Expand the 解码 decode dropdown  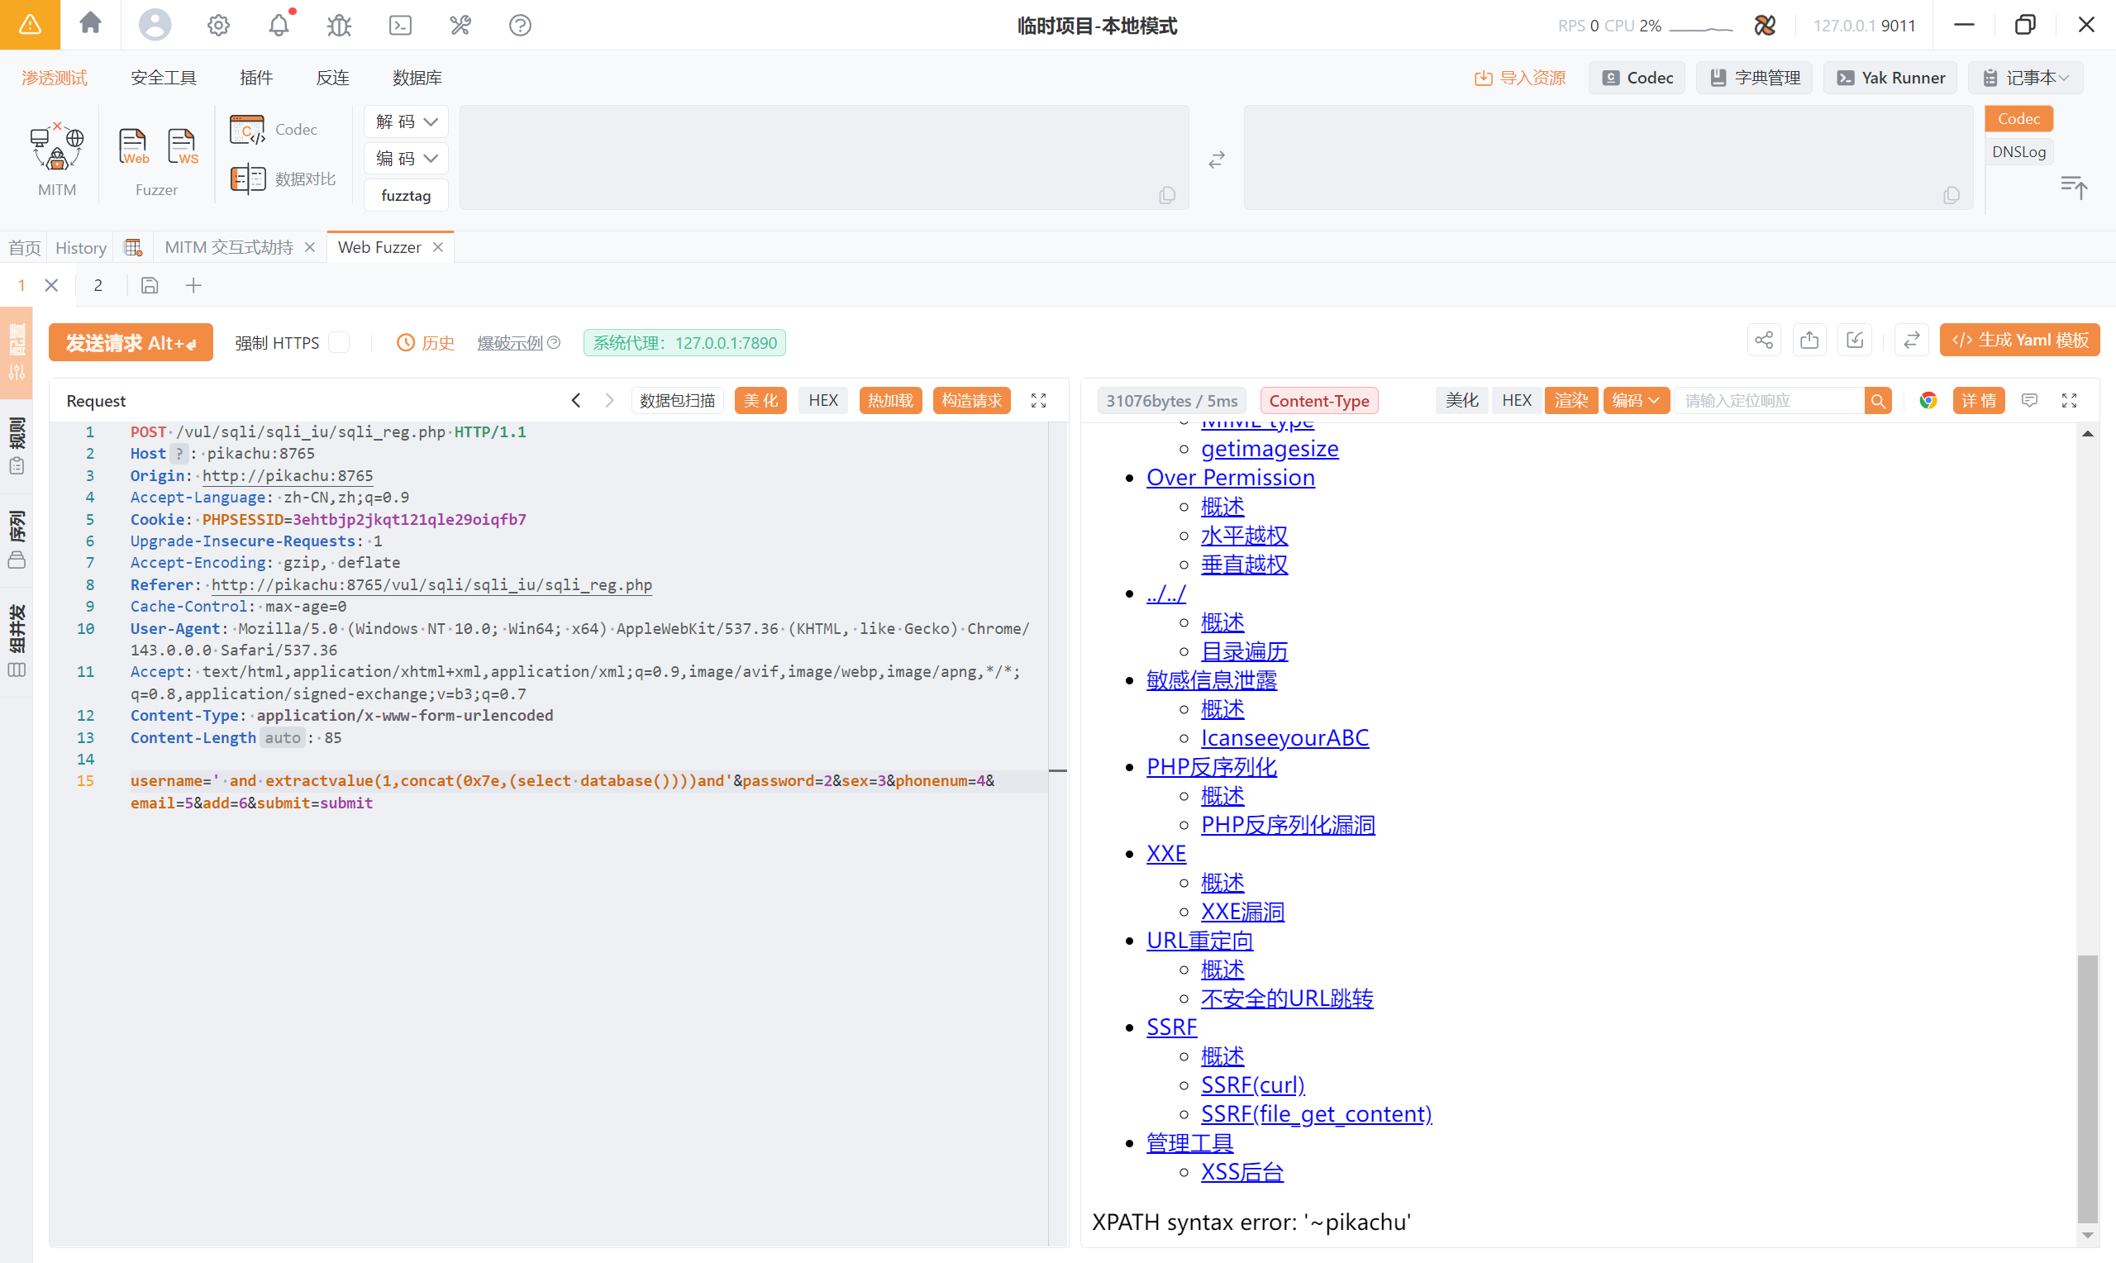tap(407, 122)
